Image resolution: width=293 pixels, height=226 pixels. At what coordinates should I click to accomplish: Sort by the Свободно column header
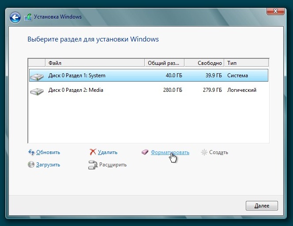(204, 63)
